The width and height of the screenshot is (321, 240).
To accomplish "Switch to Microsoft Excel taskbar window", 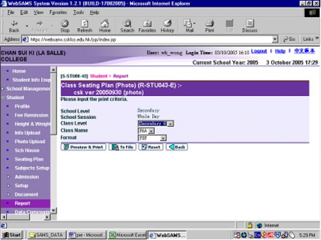I will 128,235.
